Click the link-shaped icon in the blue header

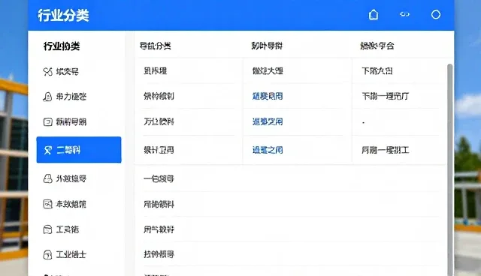pyautogui.click(x=404, y=14)
